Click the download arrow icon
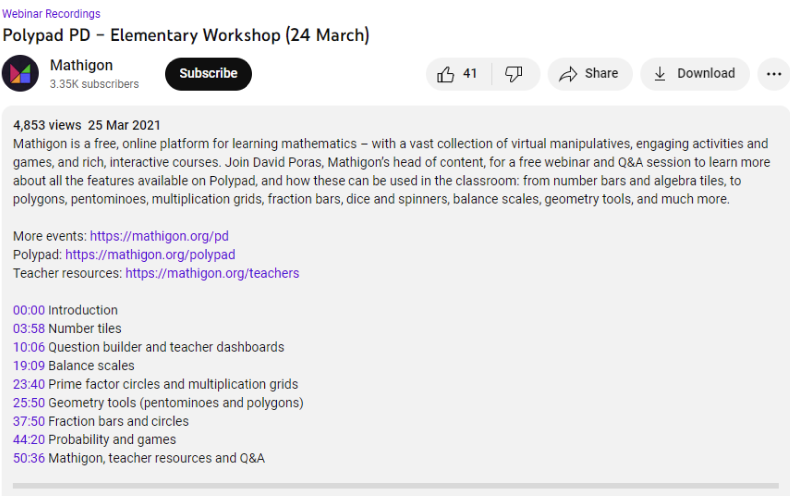This screenshot has height=496, width=790. [x=660, y=74]
